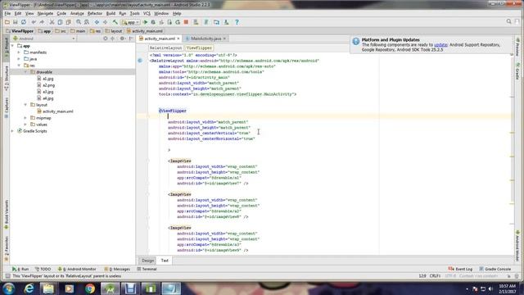Collapse the res folder node
The image size is (524, 295).
[19, 66]
